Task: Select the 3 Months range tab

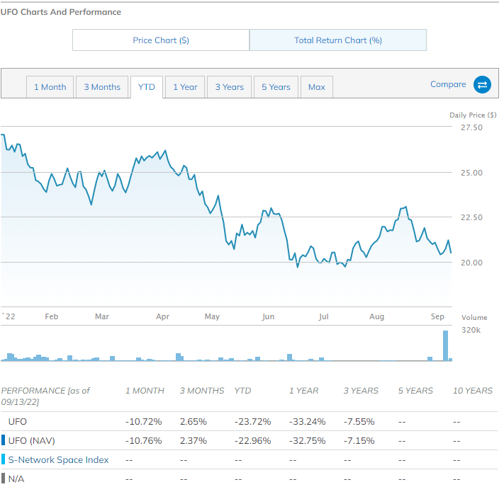Action: pyautogui.click(x=102, y=87)
